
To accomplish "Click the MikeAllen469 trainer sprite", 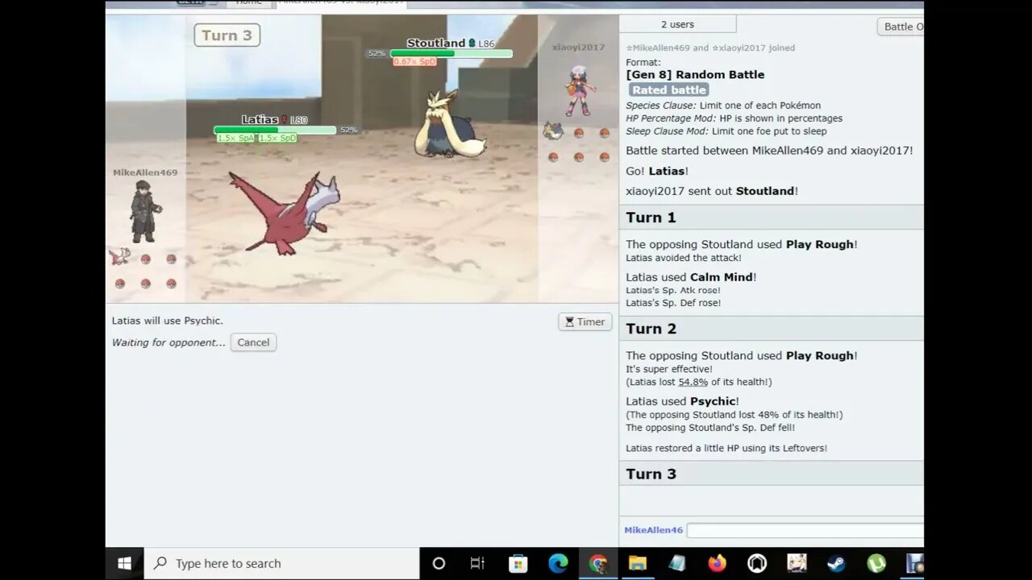I will click(x=145, y=210).
